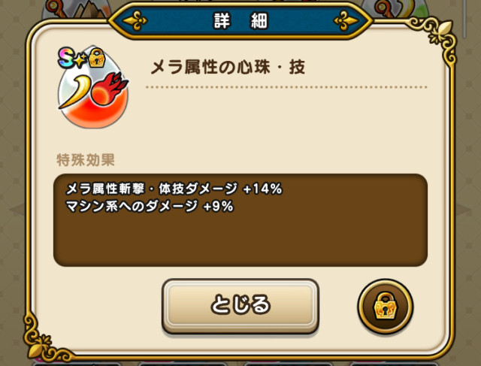Click the 特殊効果 section label
This screenshot has height=366, width=481.
coord(86,160)
